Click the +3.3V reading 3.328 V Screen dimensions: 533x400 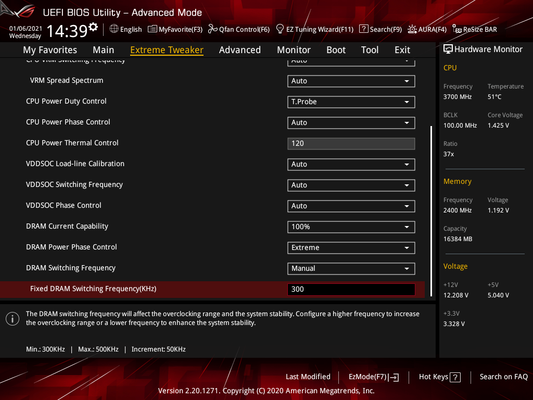coord(454,324)
